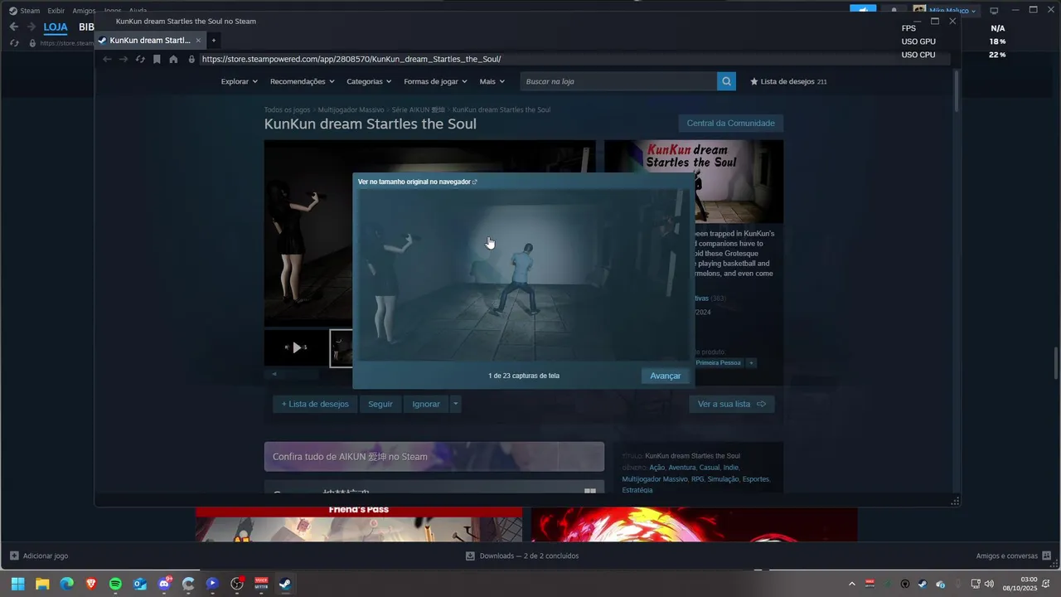This screenshot has width=1061, height=597.
Task: Open Confira tudo de AIKUN banner
Action: (434, 456)
